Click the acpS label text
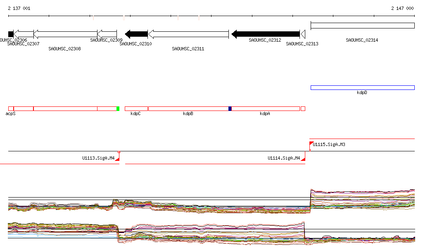This screenshot has width=423, height=252. pos(10,113)
